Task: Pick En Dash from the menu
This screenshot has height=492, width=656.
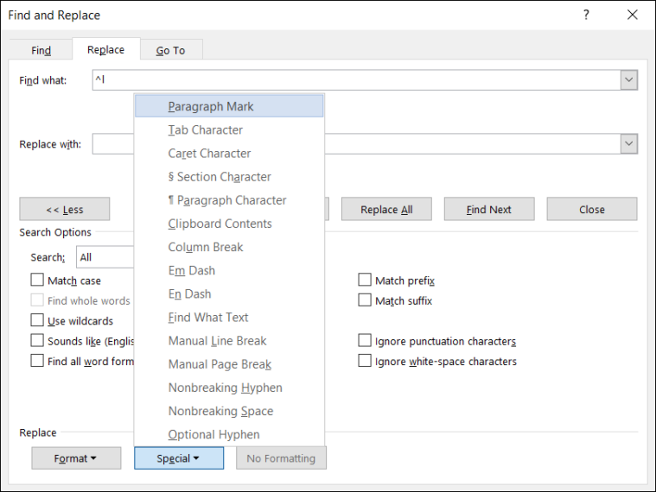Action: pyautogui.click(x=229, y=293)
